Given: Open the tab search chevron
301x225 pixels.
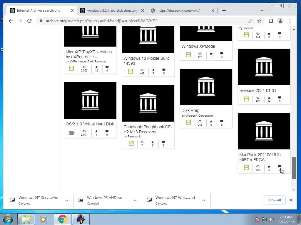Looking at the screenshot, I should click(262, 11).
